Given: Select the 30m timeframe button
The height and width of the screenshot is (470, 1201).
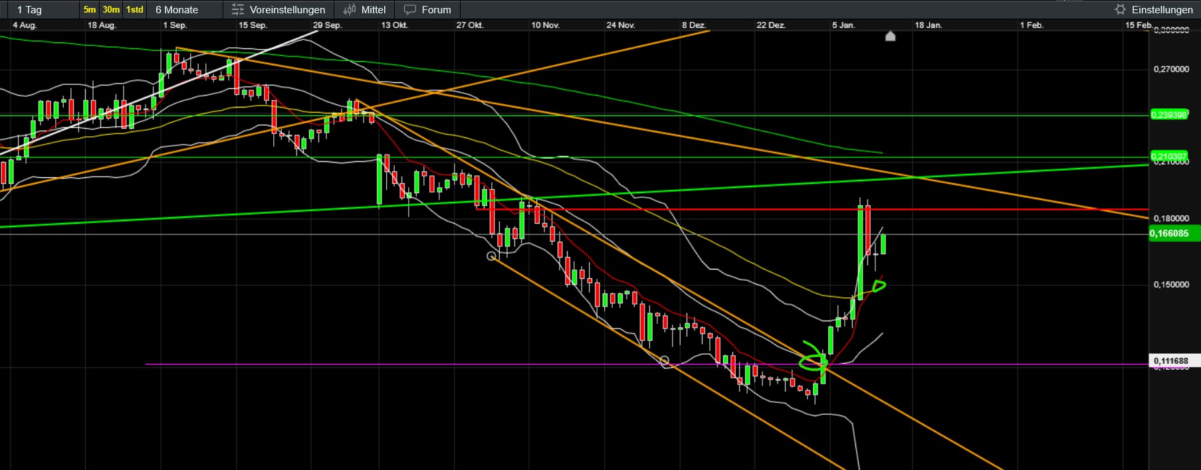Looking at the screenshot, I should click(x=111, y=9).
